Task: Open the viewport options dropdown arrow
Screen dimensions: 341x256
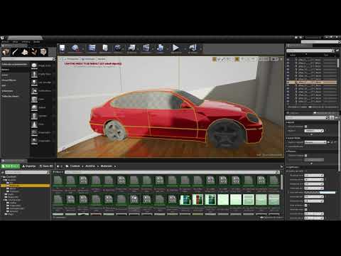Action: pyautogui.click(x=61, y=59)
